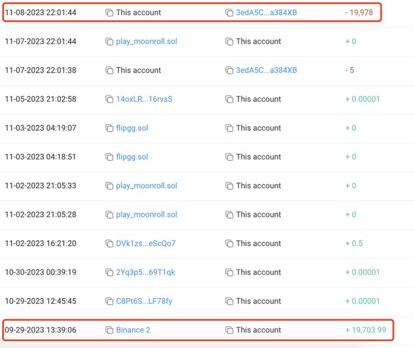The width and height of the screenshot is (414, 348).
Task: Select timestamp 11-08-2023 22:01:44
Action: [x=41, y=12]
